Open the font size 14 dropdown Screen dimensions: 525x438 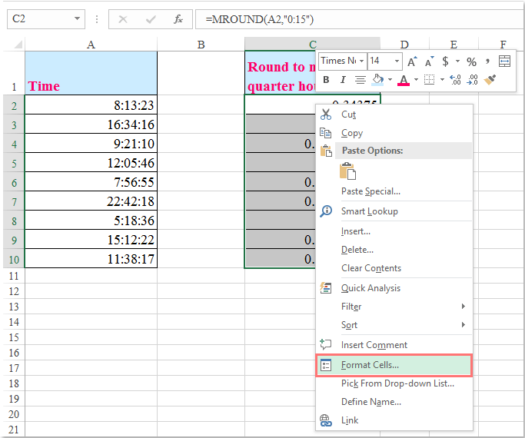(397, 61)
